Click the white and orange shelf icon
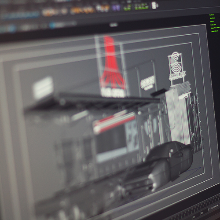The width and height of the screenshot is (220, 220). coord(103,8)
